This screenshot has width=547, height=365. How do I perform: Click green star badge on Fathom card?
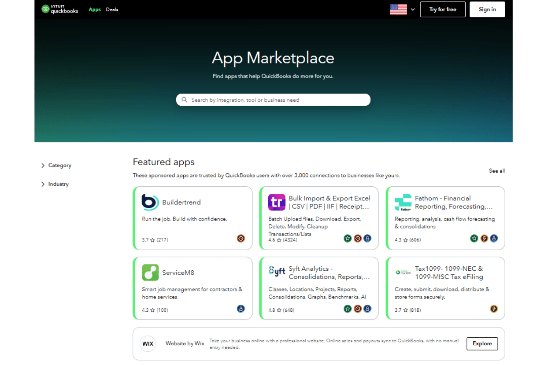pyautogui.click(x=474, y=239)
